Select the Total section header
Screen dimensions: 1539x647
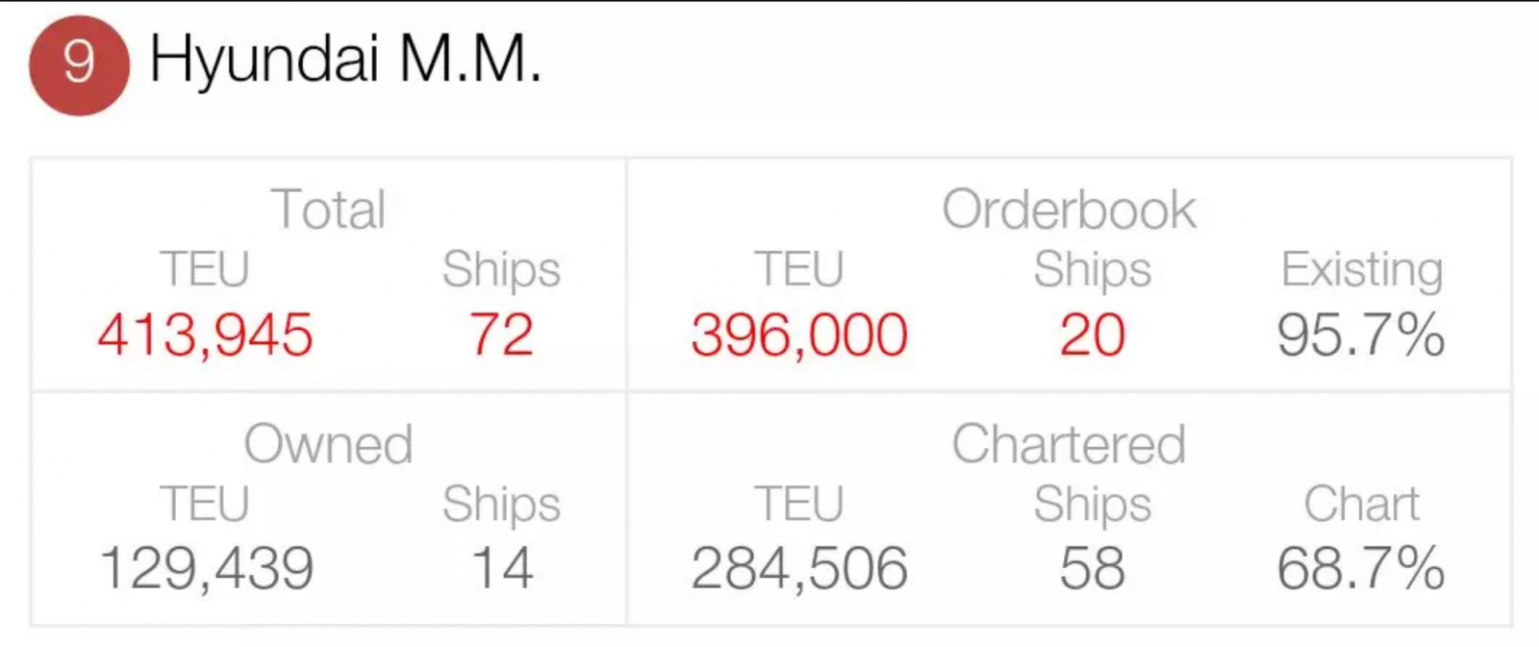tap(328, 209)
